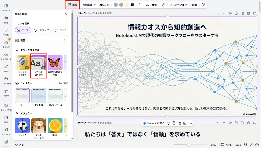261x148 pixels.
Task: Duplicate page 1
Action: tap(242, 13)
